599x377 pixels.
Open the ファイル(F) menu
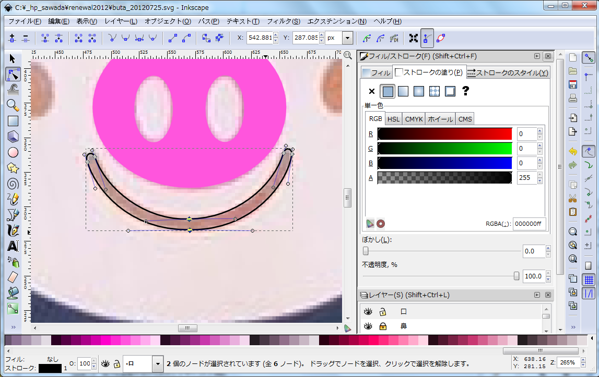coord(25,21)
